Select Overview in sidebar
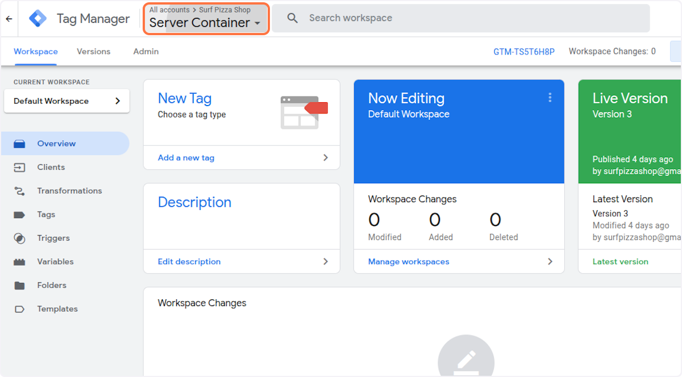Screen dimensions: 682x377 click(65, 144)
